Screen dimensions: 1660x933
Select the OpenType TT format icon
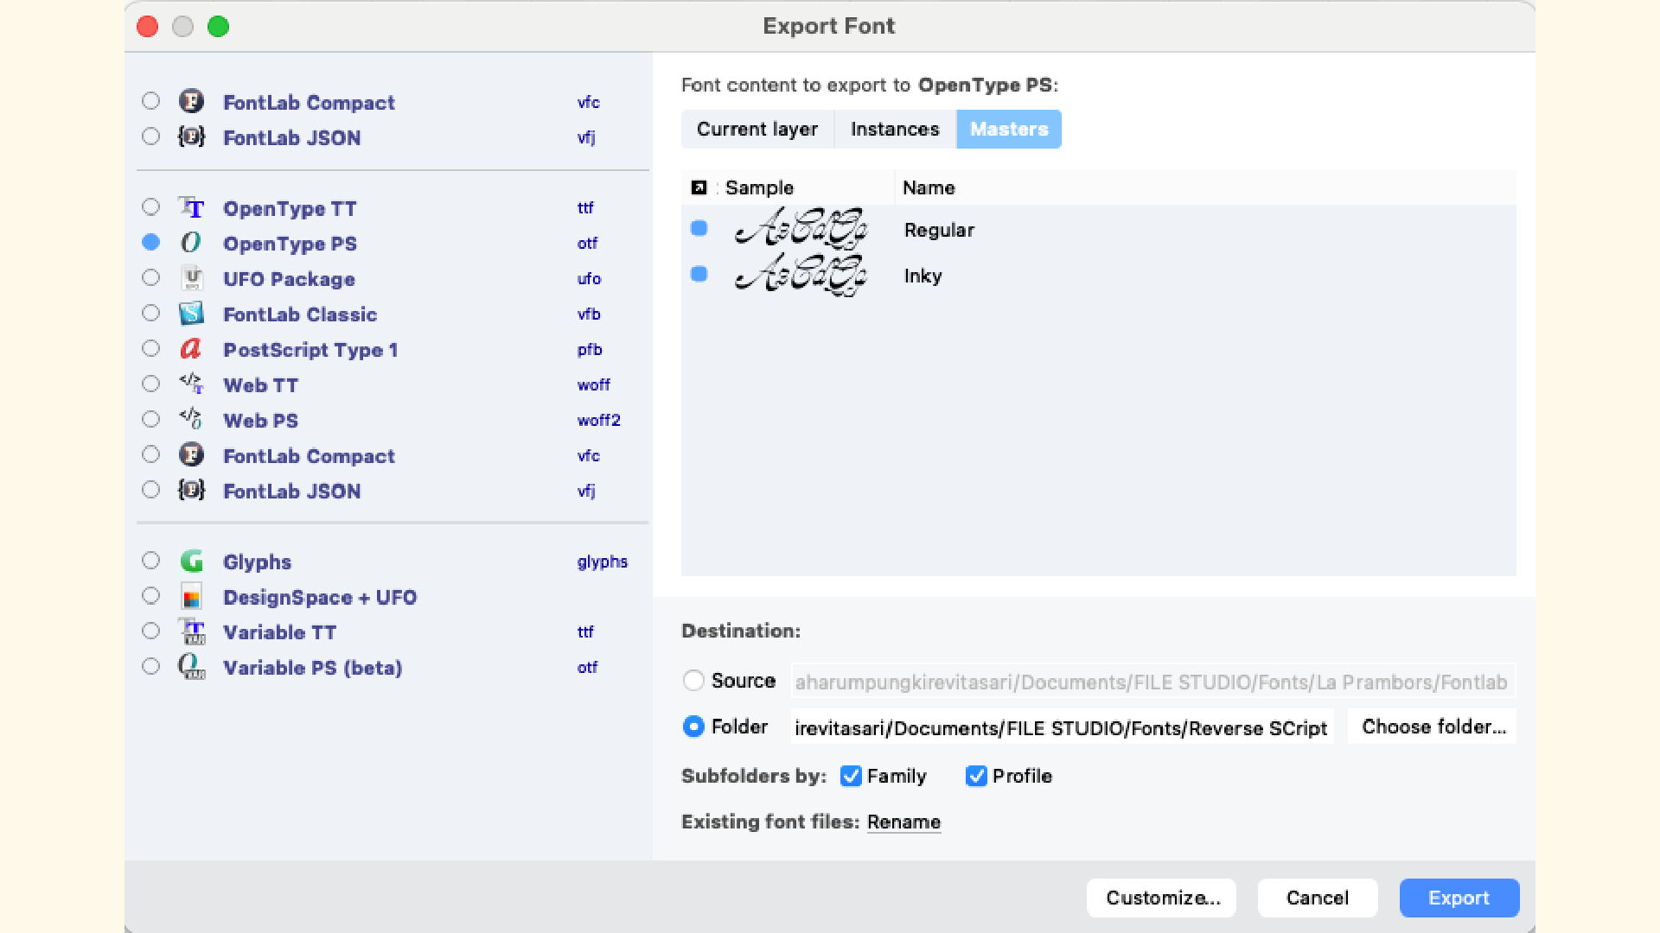coord(191,207)
